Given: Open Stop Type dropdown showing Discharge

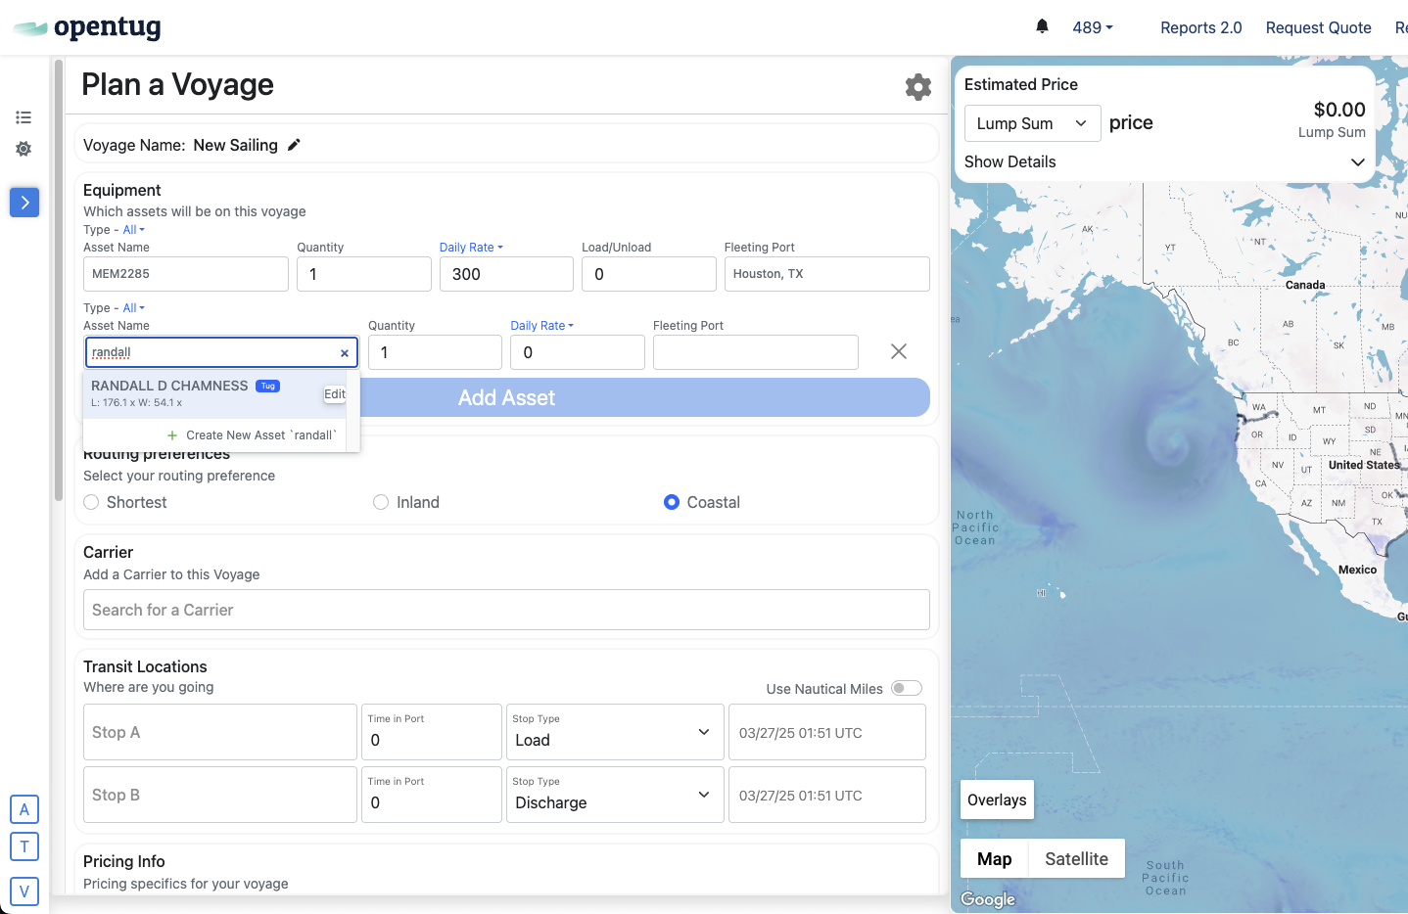Looking at the screenshot, I should point(613,795).
